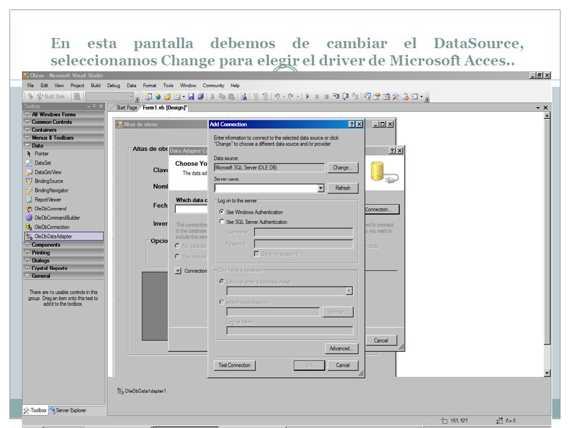Switch to the Server Explorer tab
The height and width of the screenshot is (428, 570).
pyautogui.click(x=68, y=410)
